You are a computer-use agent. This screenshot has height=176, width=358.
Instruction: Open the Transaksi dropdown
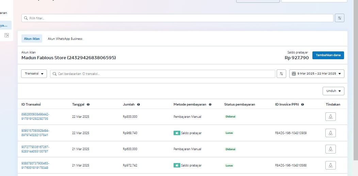[x=34, y=74]
